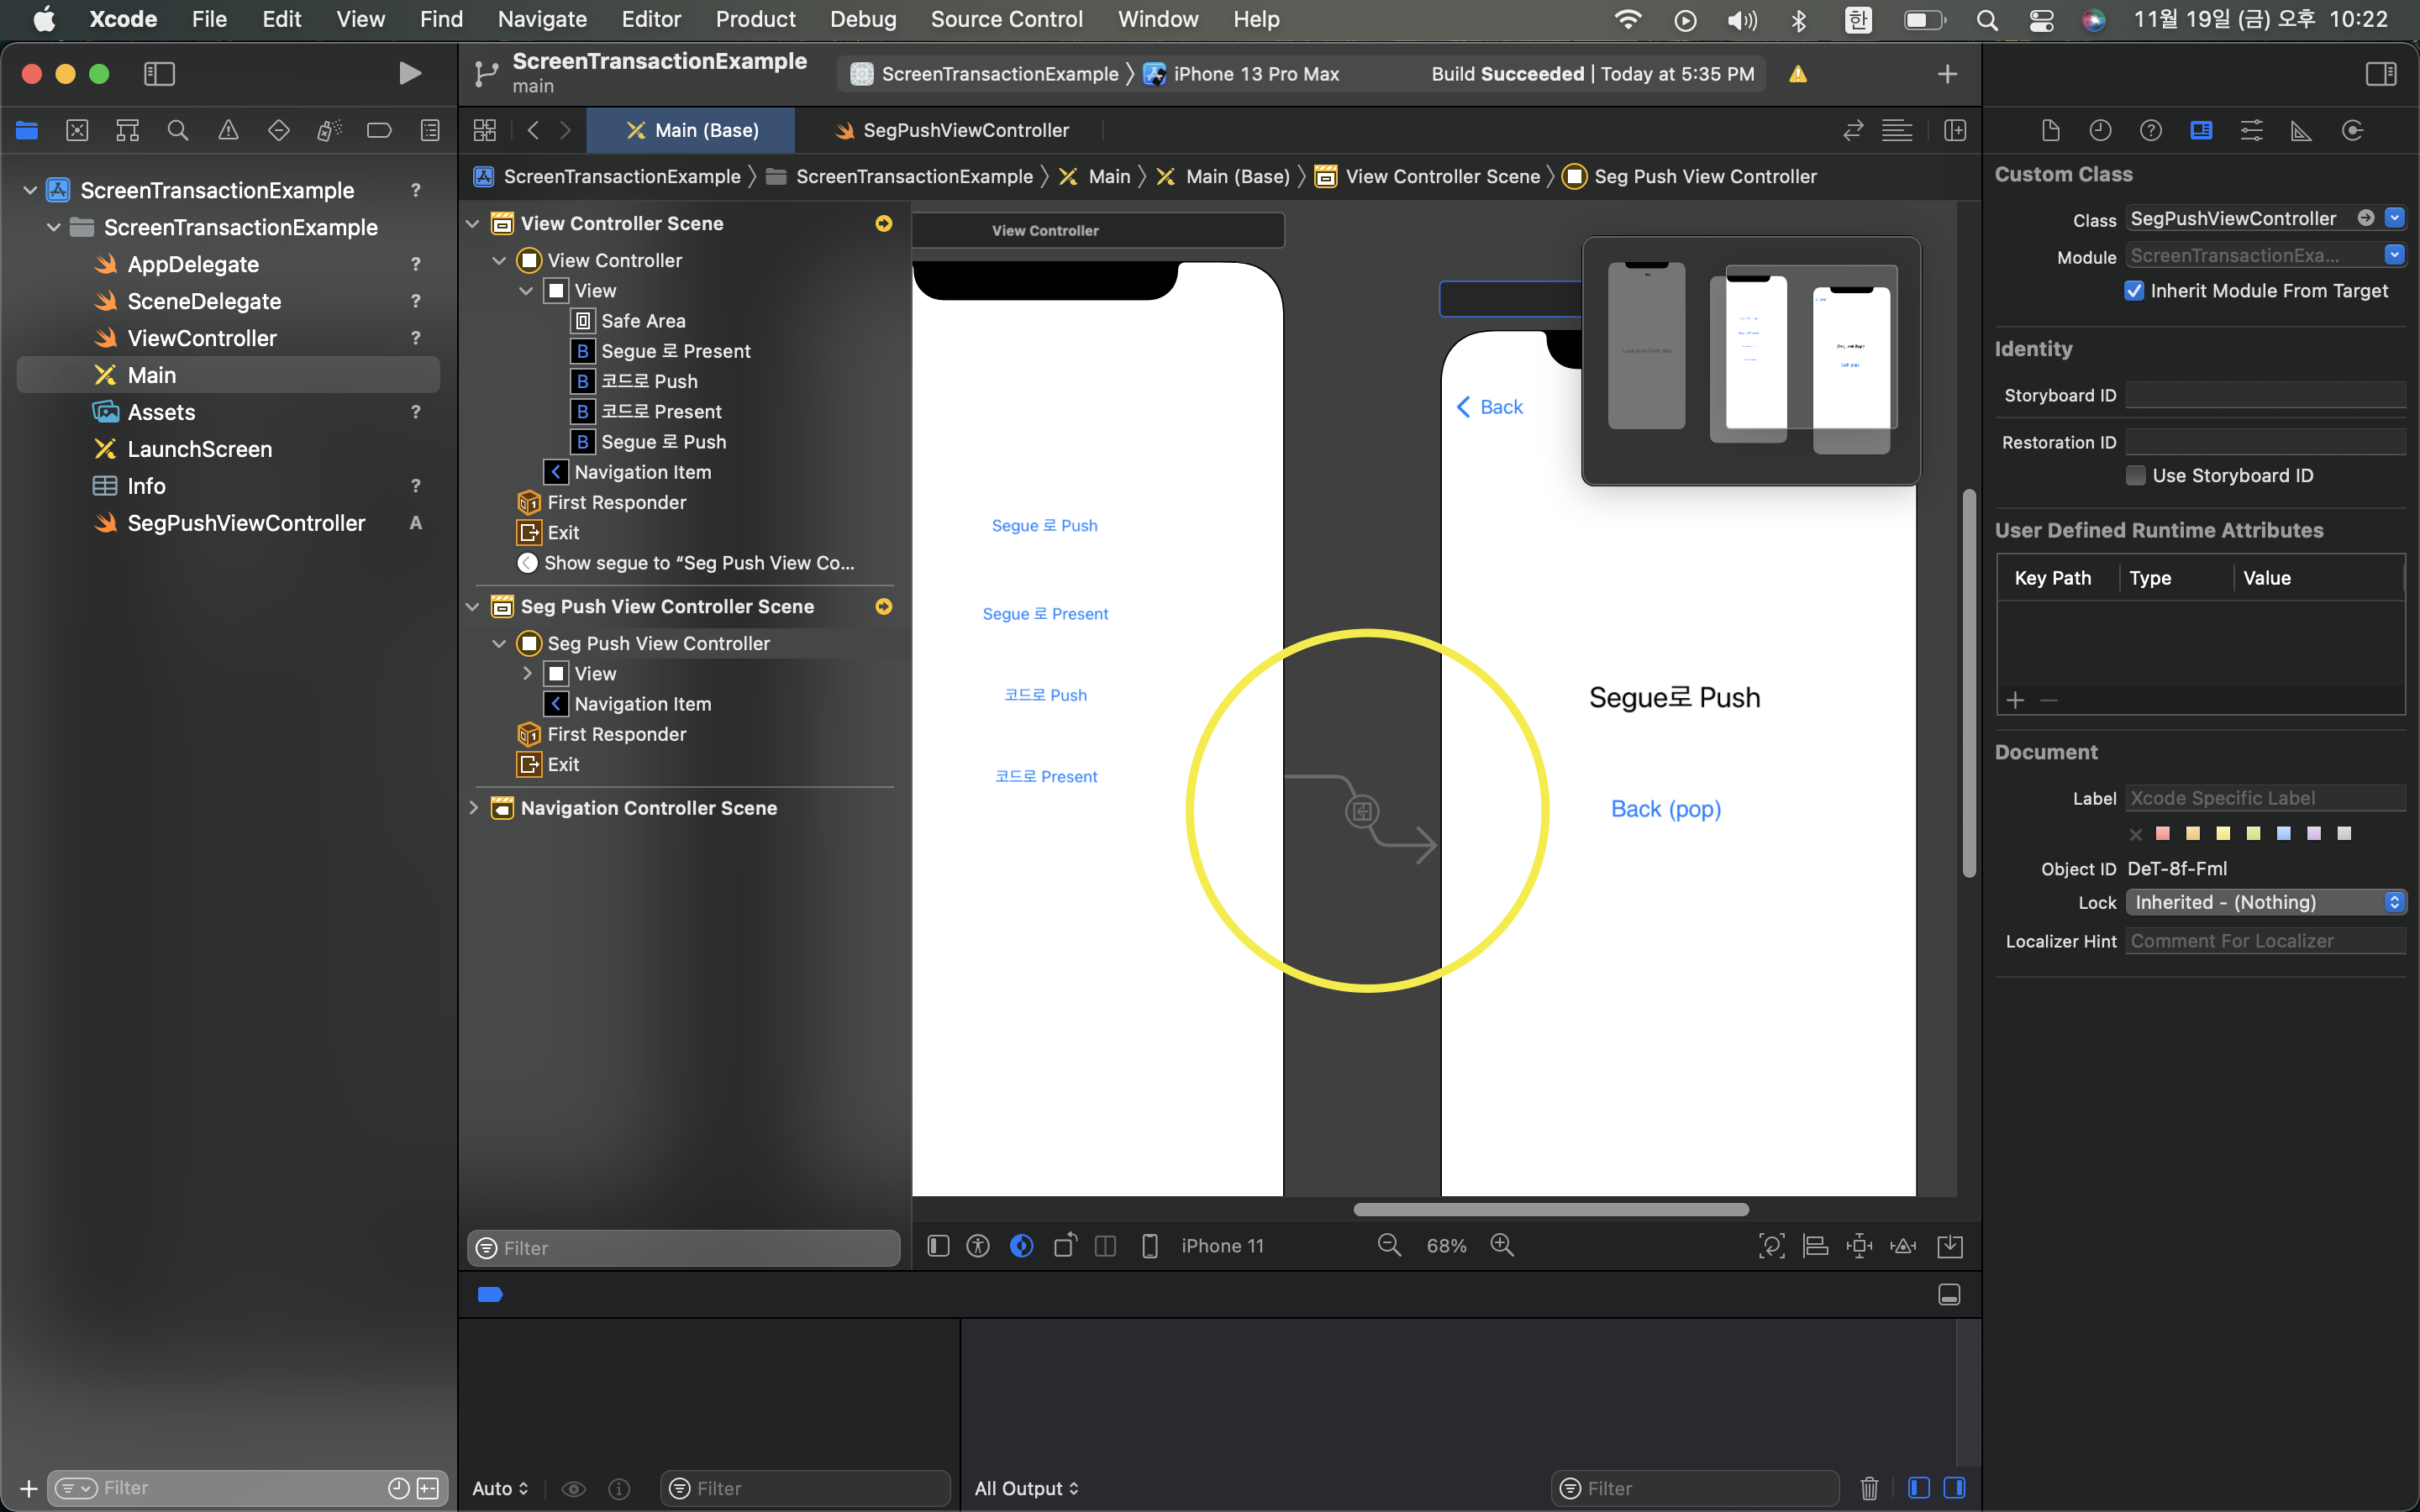Screen dimensions: 2420x1512
Task: Show the Quick Help inspector
Action: [2151, 130]
